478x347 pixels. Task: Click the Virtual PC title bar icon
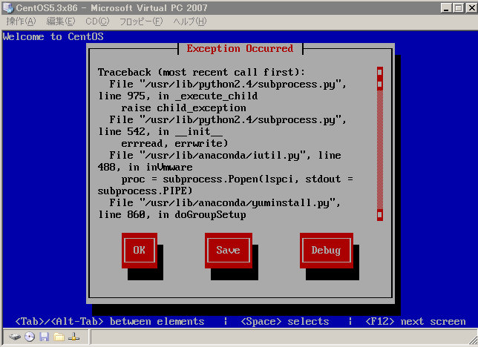9,7
